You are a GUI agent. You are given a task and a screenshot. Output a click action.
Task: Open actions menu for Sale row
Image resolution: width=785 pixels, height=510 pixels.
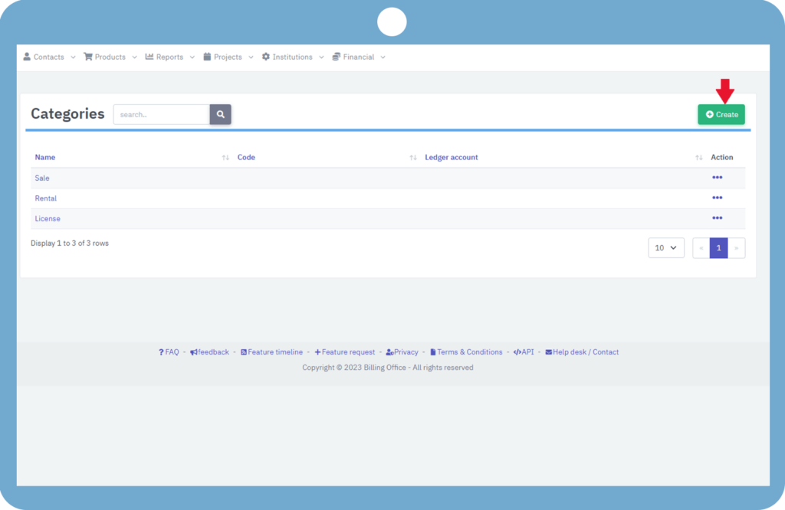tap(717, 178)
